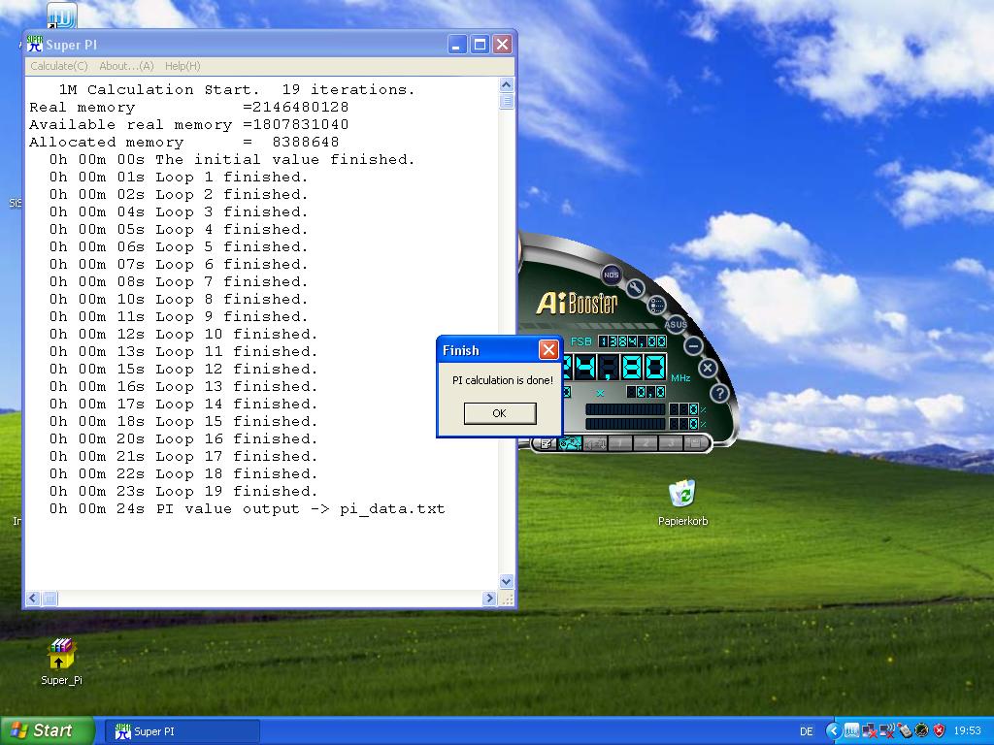Click the AI Booster gauge tray icon
This screenshot has width=994, height=745.
[x=922, y=730]
